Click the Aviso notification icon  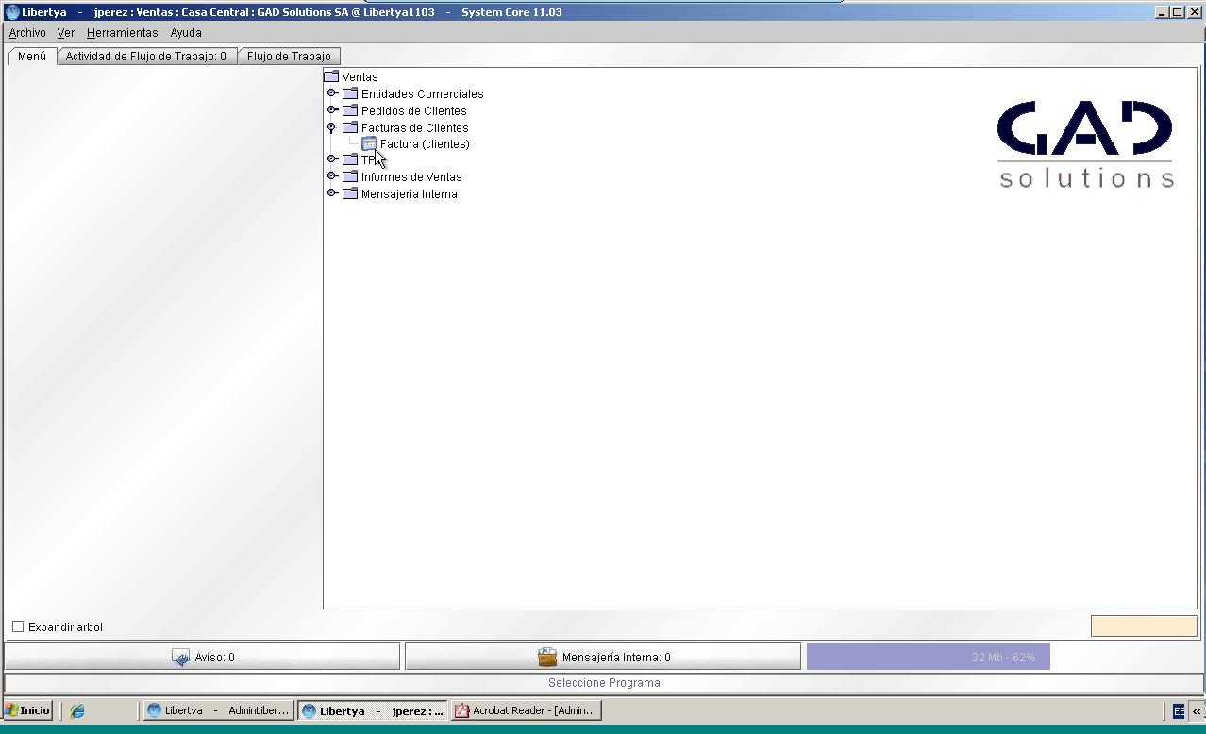tap(180, 658)
